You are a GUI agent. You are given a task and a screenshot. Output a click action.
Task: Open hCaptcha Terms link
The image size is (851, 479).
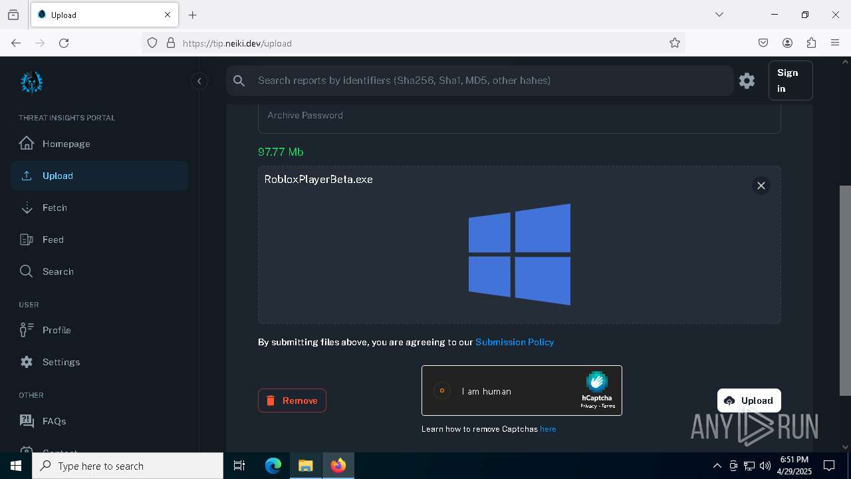pos(608,406)
